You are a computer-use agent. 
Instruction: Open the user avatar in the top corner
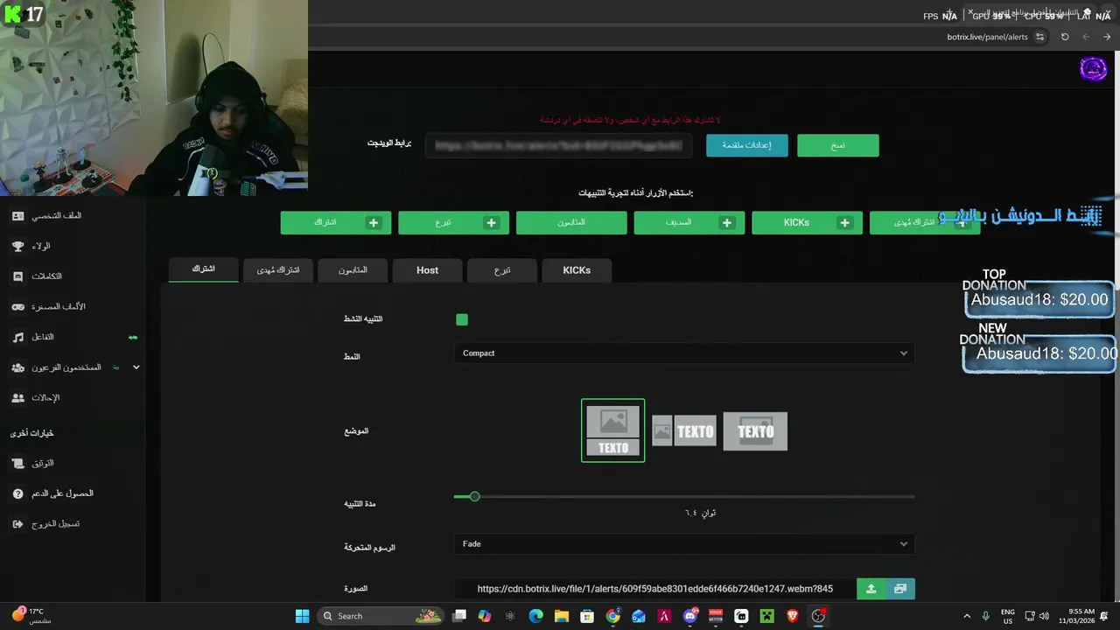coord(1093,68)
